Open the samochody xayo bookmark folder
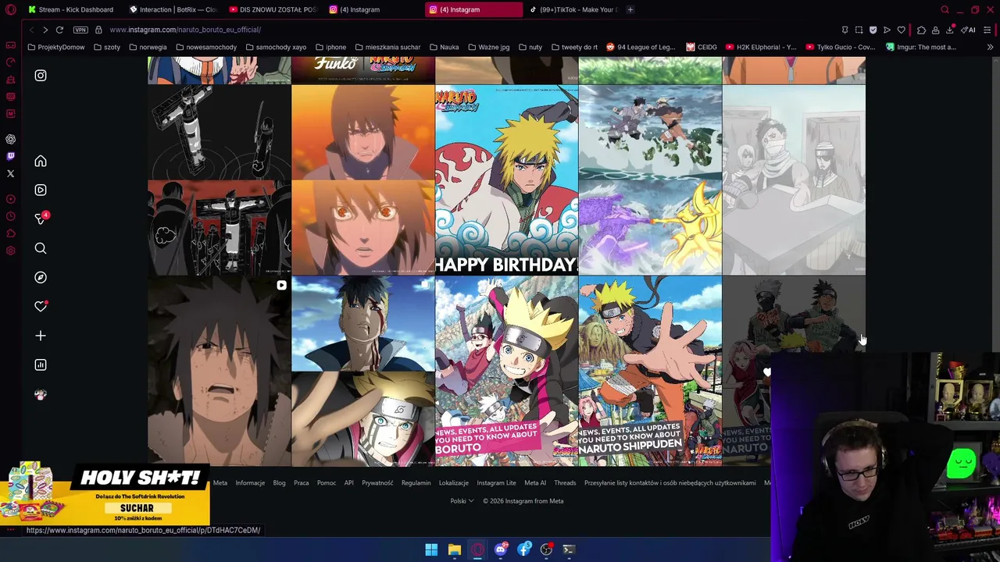 [276, 47]
